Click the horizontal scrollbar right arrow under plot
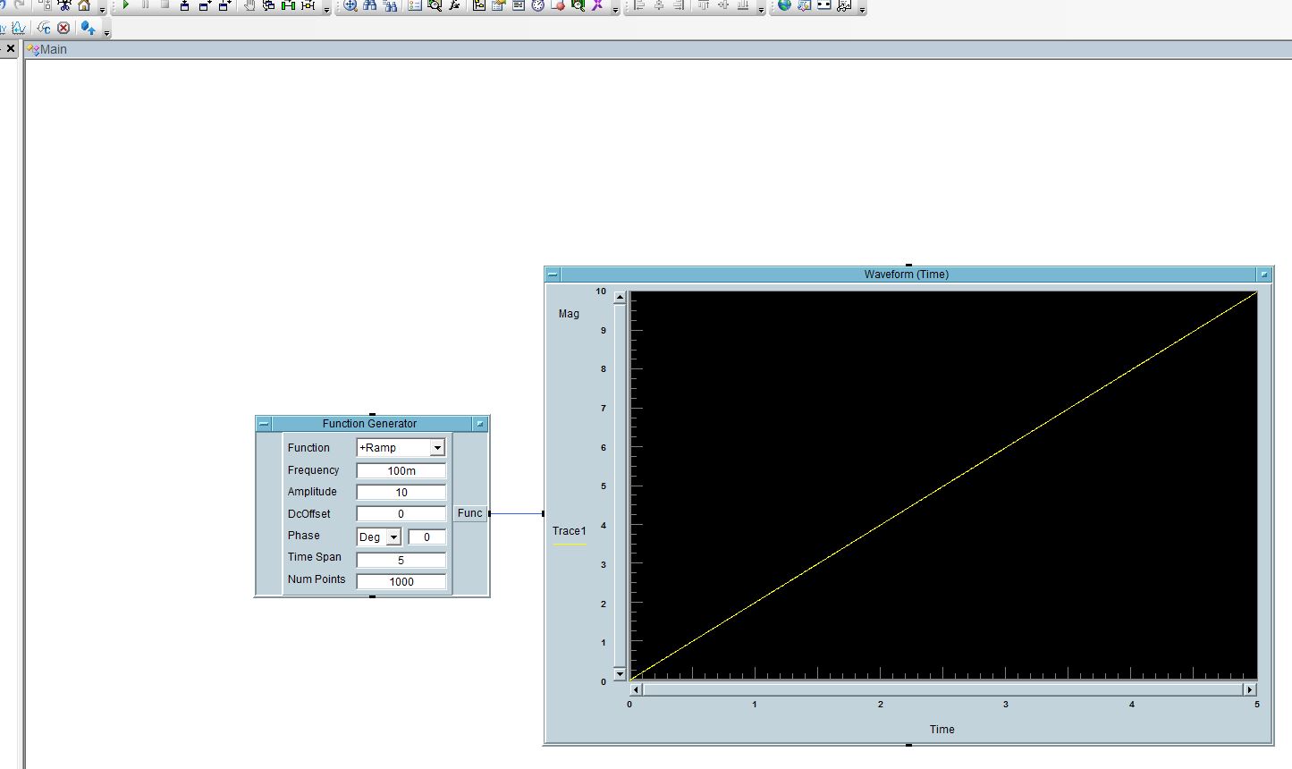Image resolution: width=1292 pixels, height=769 pixels. point(1249,689)
